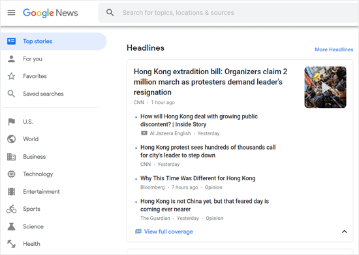Viewport: 359px width, 255px height.
Task: Click the Sports bicycle icon
Action: point(11,209)
